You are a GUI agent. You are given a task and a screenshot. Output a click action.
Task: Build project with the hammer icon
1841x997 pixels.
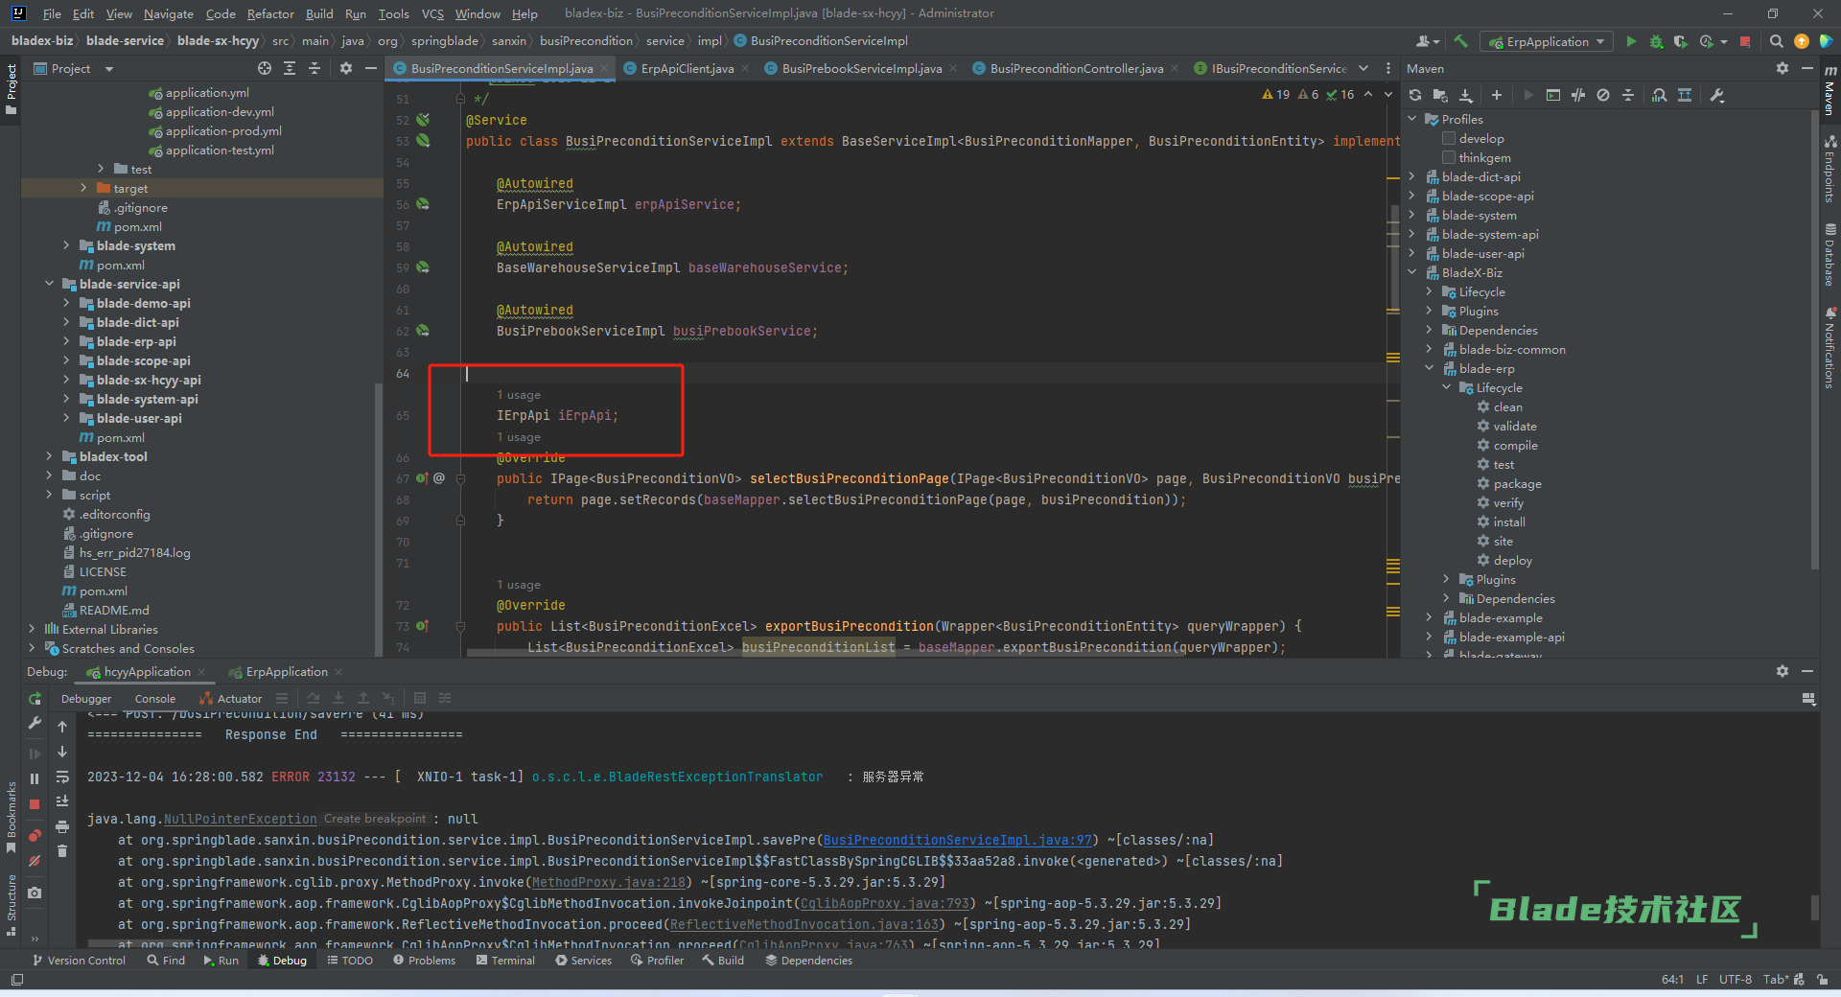[1460, 41]
